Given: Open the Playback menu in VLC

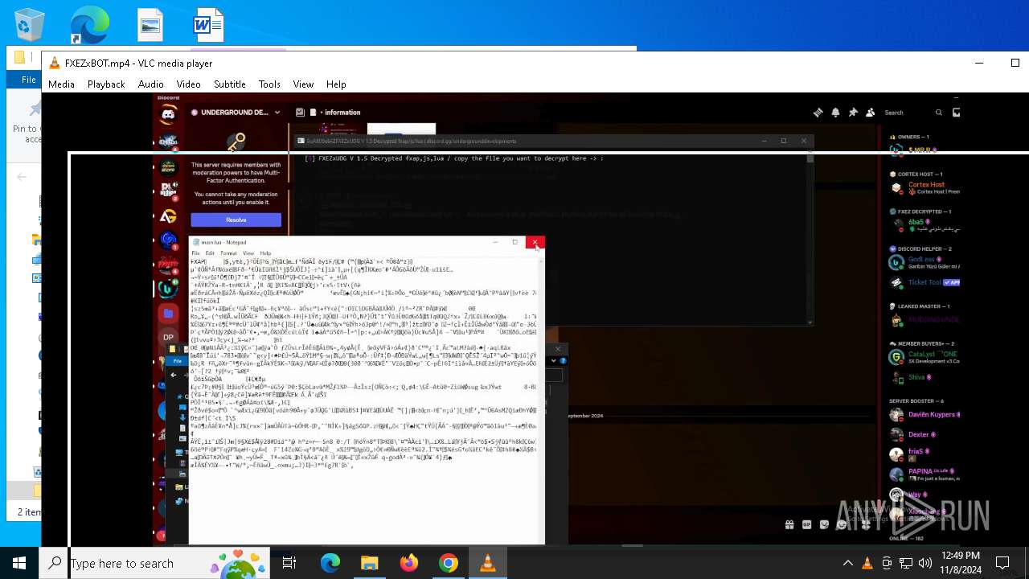Looking at the screenshot, I should pyautogui.click(x=106, y=84).
